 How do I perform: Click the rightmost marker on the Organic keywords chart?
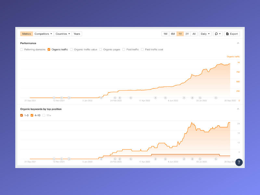tap(216, 159)
